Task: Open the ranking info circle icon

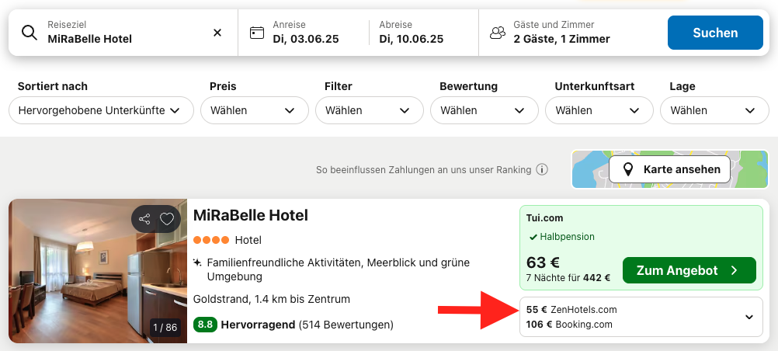Action: tap(542, 170)
